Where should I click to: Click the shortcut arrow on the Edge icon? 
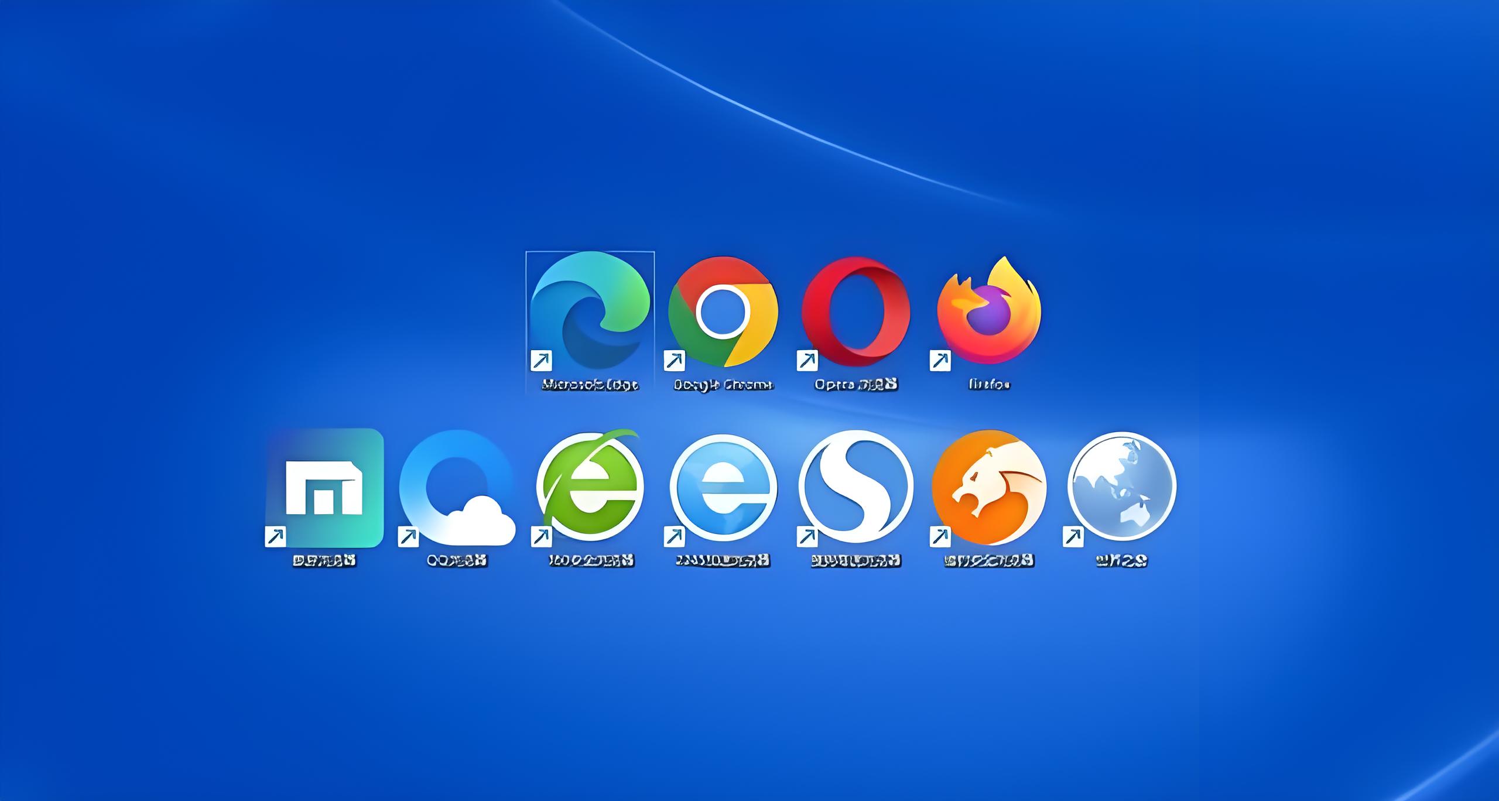[541, 360]
